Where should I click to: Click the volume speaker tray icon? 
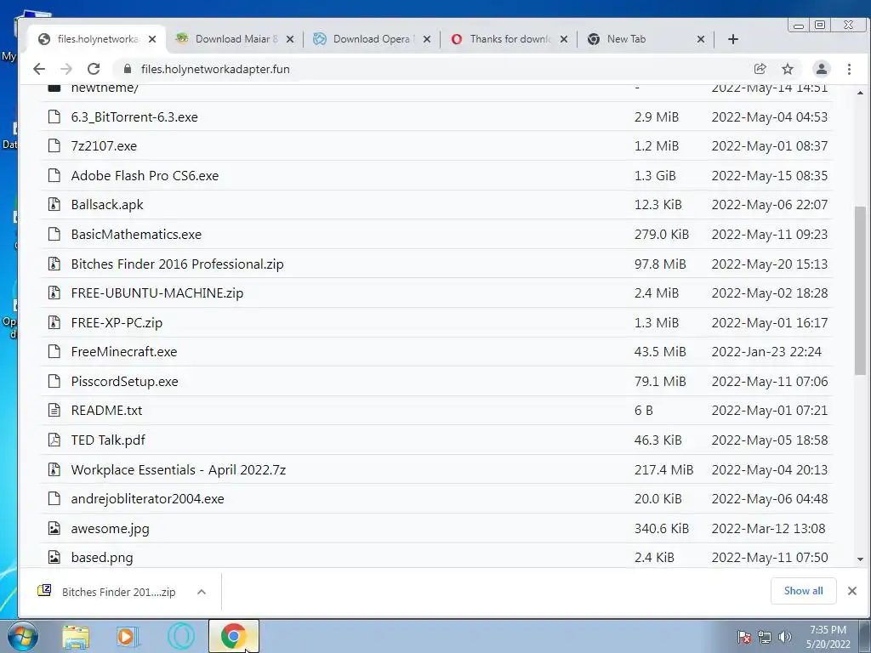(x=785, y=637)
